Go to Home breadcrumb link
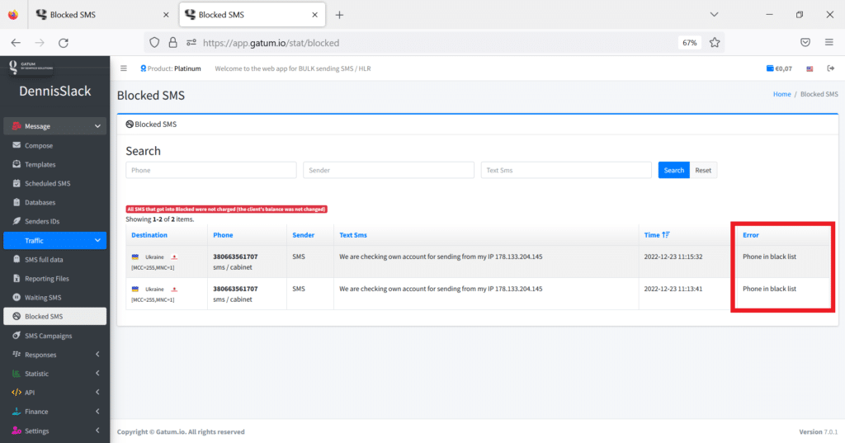The image size is (845, 443). pyautogui.click(x=781, y=95)
